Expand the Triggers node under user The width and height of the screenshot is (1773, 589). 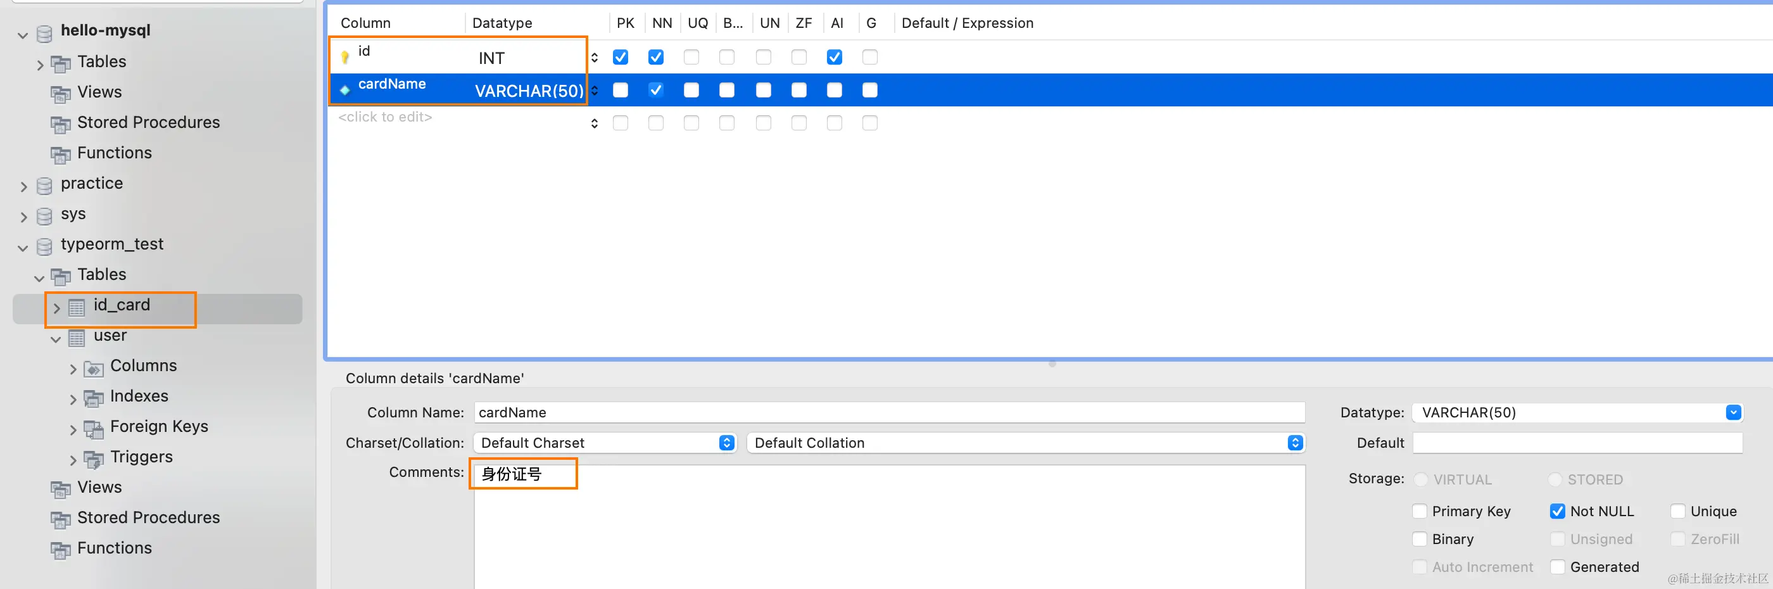[73, 460]
